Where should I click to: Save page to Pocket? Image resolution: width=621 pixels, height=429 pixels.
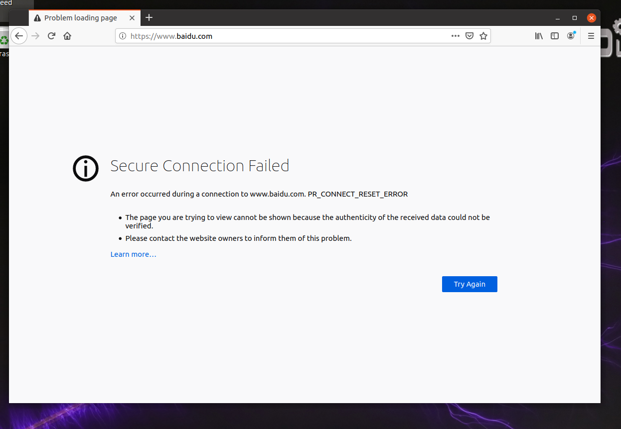click(469, 36)
